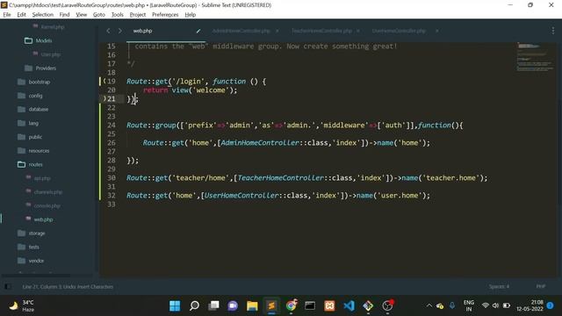This screenshot has width=562, height=316.
Task: Go back with the left arrow beside tabs
Action: coord(108,31)
